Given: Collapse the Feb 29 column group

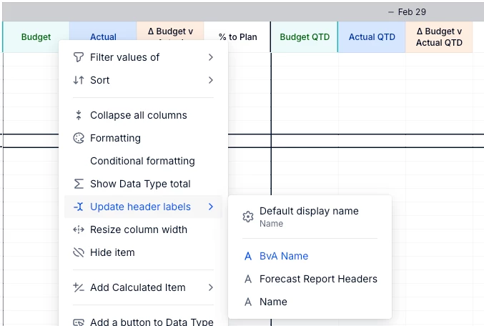Looking at the screenshot, I should tap(390, 12).
